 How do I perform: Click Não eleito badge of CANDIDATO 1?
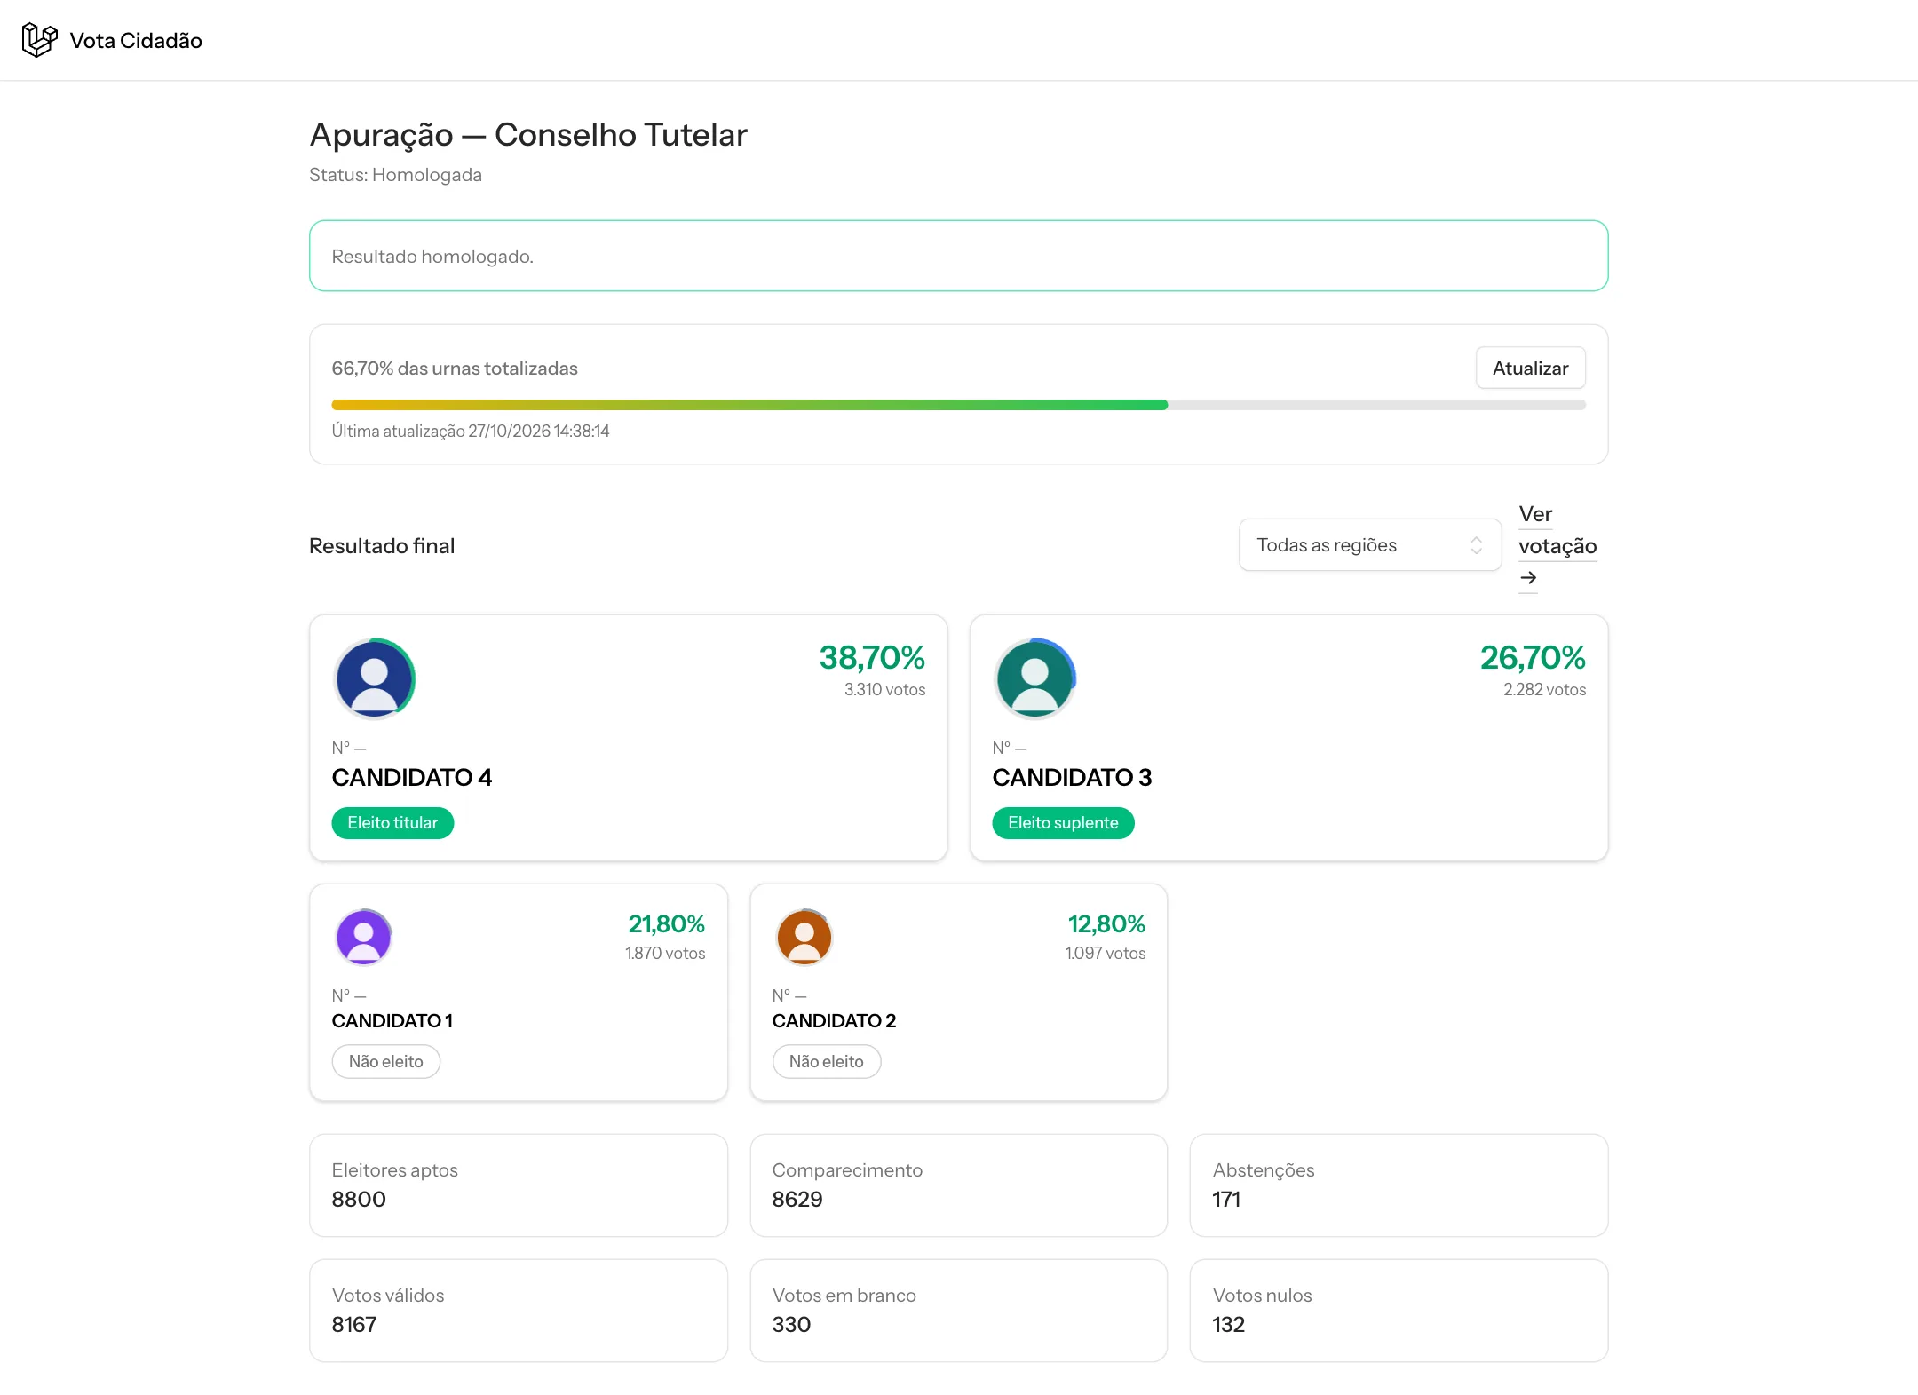click(385, 1062)
